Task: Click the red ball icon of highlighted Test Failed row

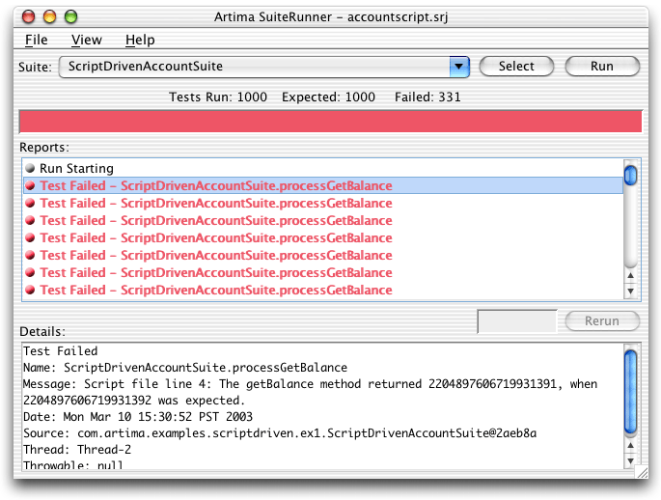Action: click(x=30, y=185)
